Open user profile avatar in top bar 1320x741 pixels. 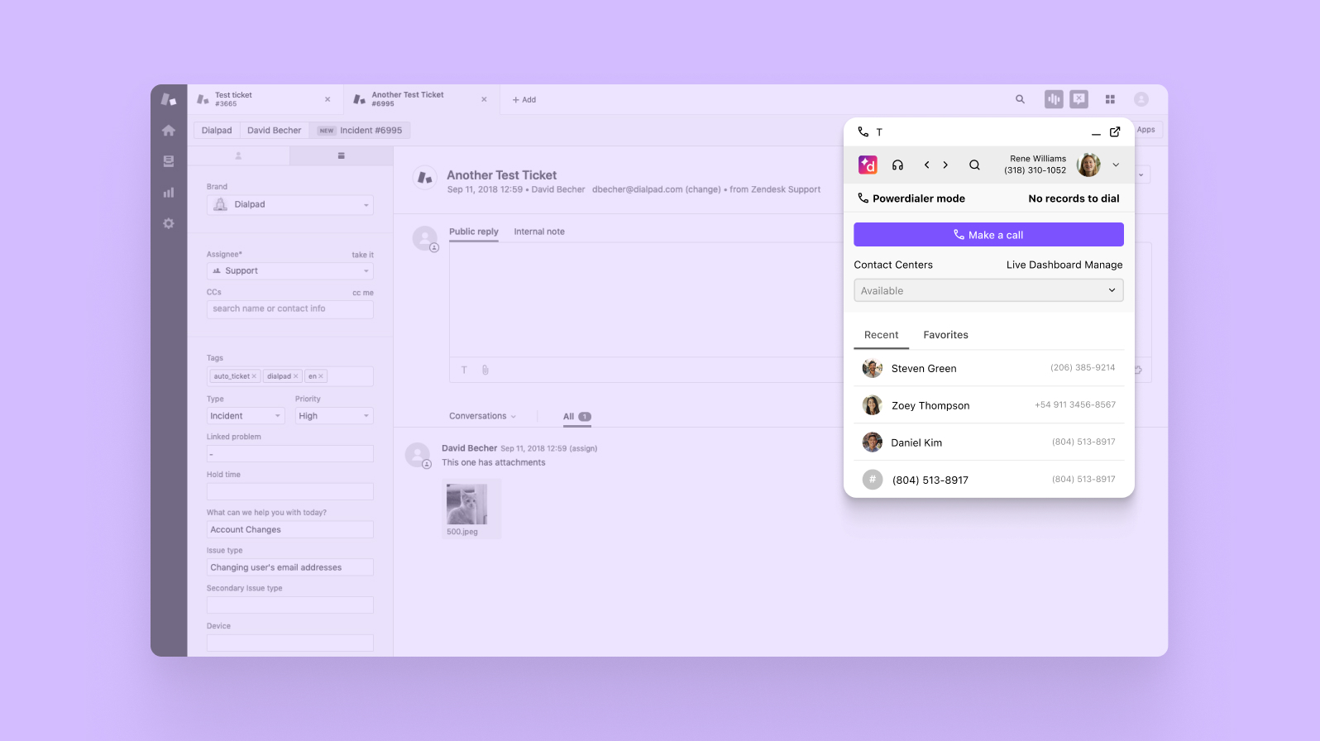(x=1141, y=99)
